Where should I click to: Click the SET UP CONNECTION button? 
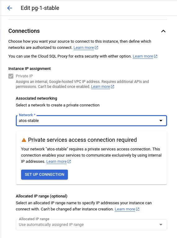tap(44, 175)
